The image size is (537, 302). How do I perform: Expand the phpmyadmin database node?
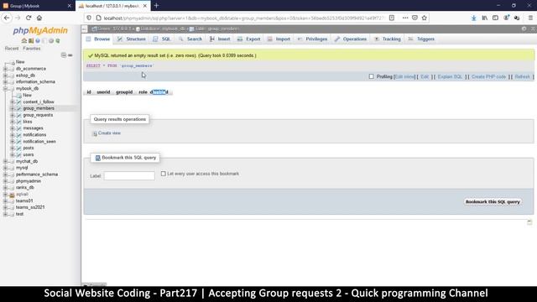click(x=6, y=181)
